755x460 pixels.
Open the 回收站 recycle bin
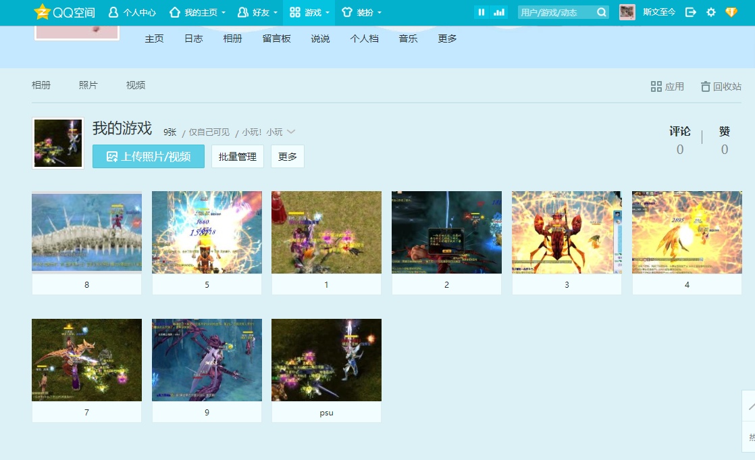pyautogui.click(x=721, y=86)
